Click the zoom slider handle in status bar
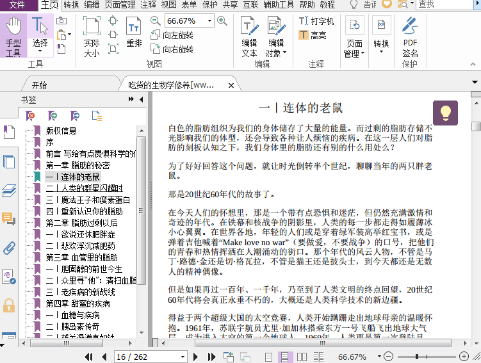This screenshot has width=481, height=363. pos(416,357)
